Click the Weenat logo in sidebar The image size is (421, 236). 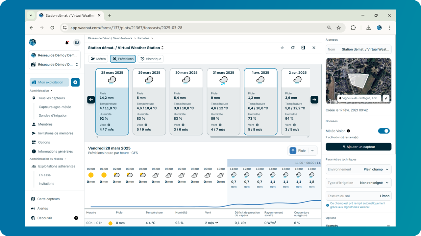[x=33, y=42]
